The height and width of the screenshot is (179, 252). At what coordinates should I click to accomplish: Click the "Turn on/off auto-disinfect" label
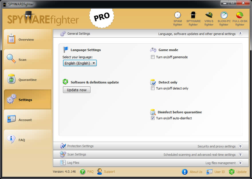point(174,118)
